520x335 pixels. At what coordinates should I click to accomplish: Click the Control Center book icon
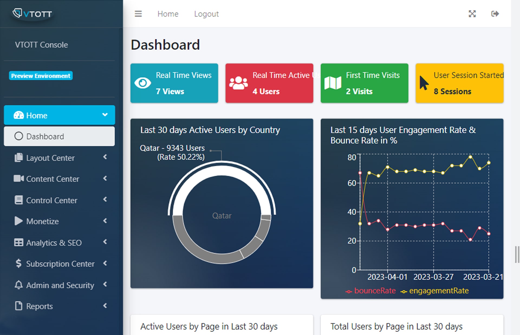18,200
